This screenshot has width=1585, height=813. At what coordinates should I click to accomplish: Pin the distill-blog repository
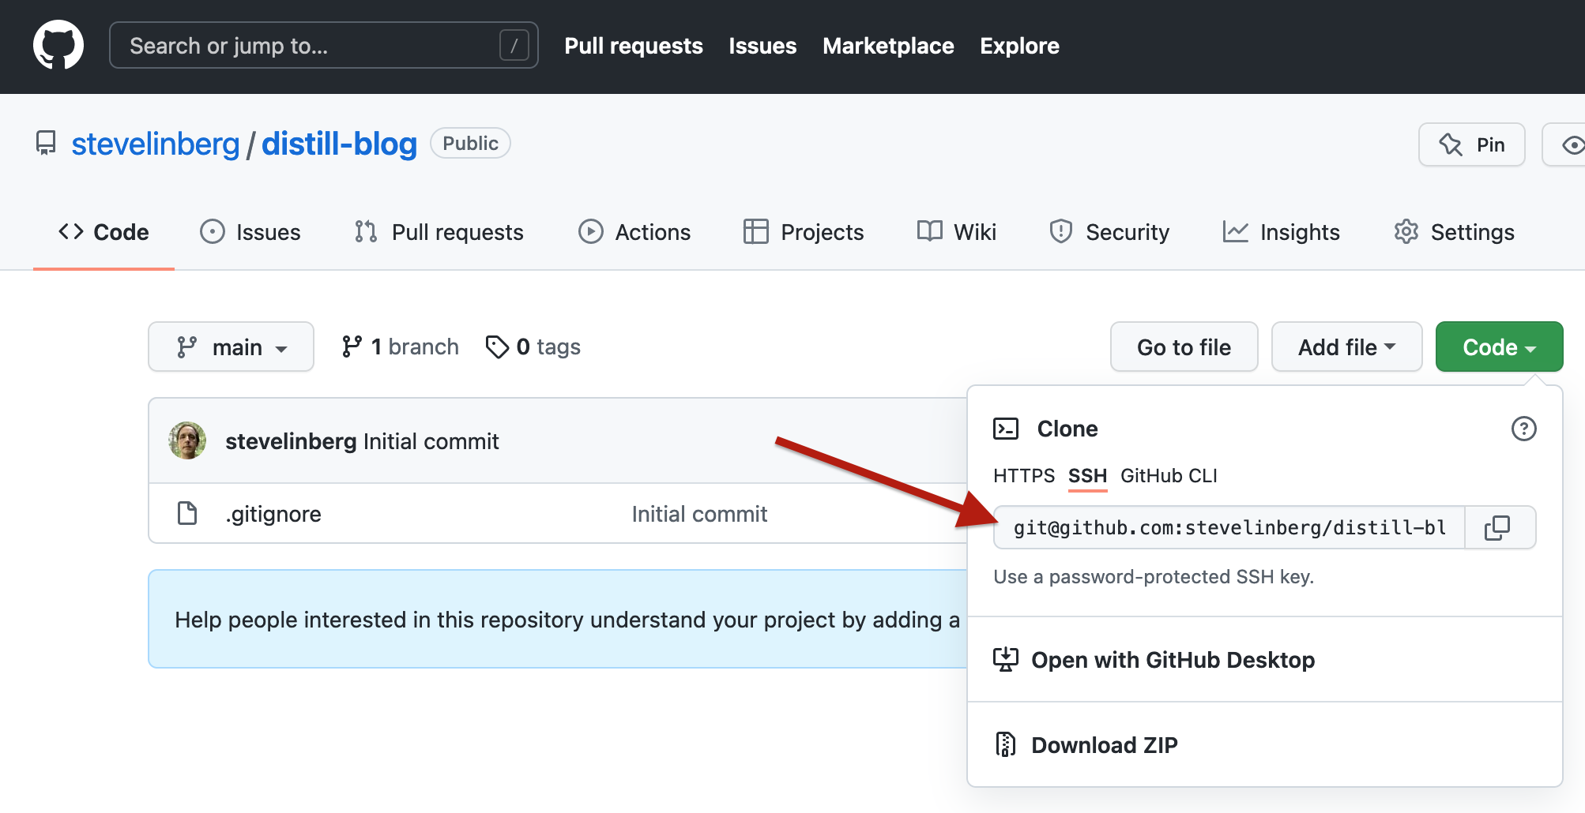[1471, 144]
